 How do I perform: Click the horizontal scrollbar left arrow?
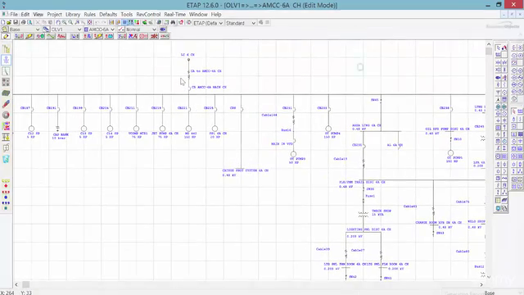(x=16, y=284)
